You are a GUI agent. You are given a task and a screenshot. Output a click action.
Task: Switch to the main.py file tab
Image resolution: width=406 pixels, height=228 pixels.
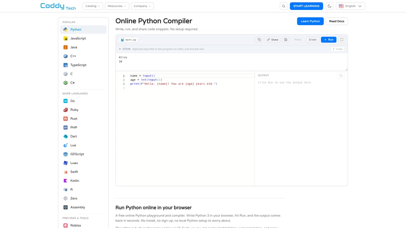(x=128, y=40)
